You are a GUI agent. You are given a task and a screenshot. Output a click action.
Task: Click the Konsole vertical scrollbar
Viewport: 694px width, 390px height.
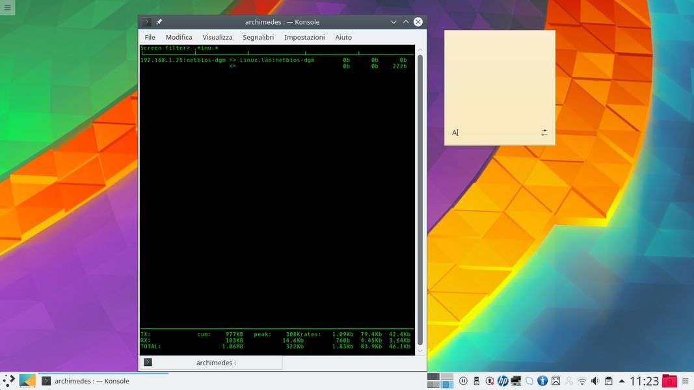coord(420,195)
